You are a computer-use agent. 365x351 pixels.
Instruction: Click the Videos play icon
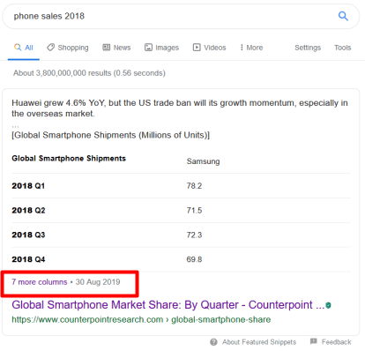tap(197, 48)
